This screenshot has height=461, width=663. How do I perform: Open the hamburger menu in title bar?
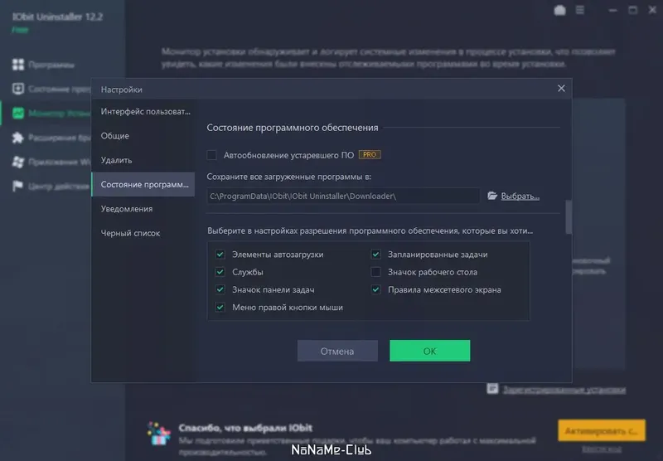point(580,10)
